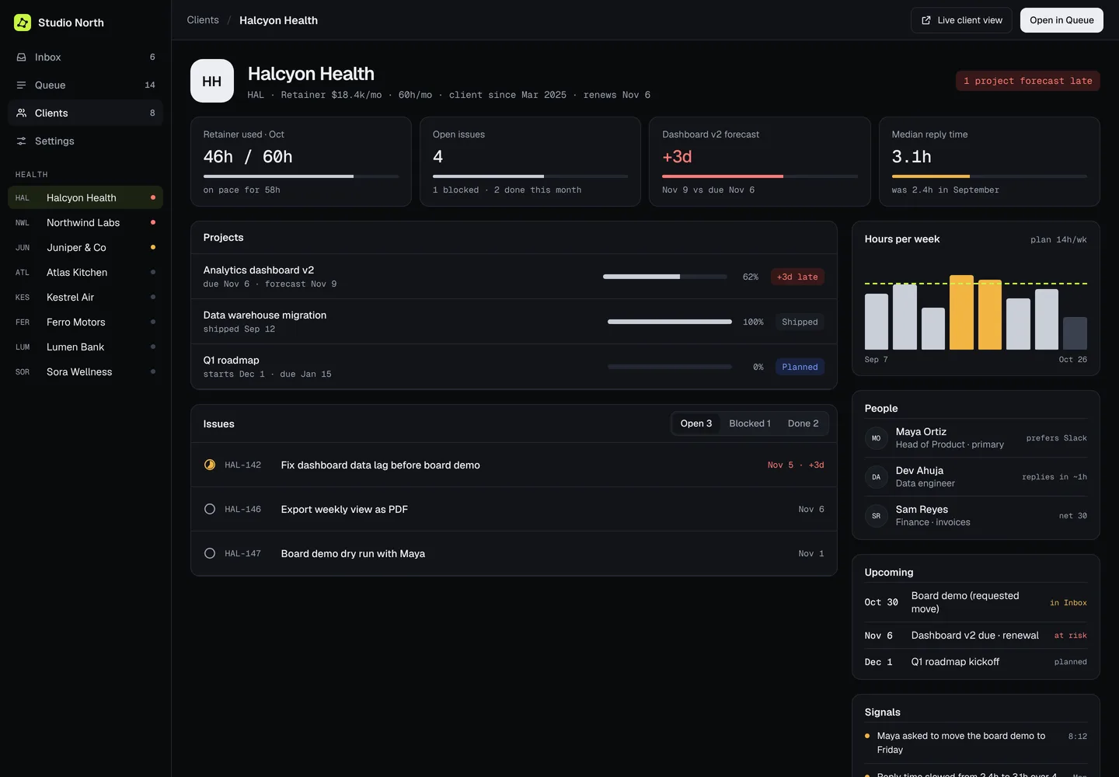This screenshot has height=777, width=1119.
Task: Click the Clients people icon in sidebar
Action: point(22,113)
